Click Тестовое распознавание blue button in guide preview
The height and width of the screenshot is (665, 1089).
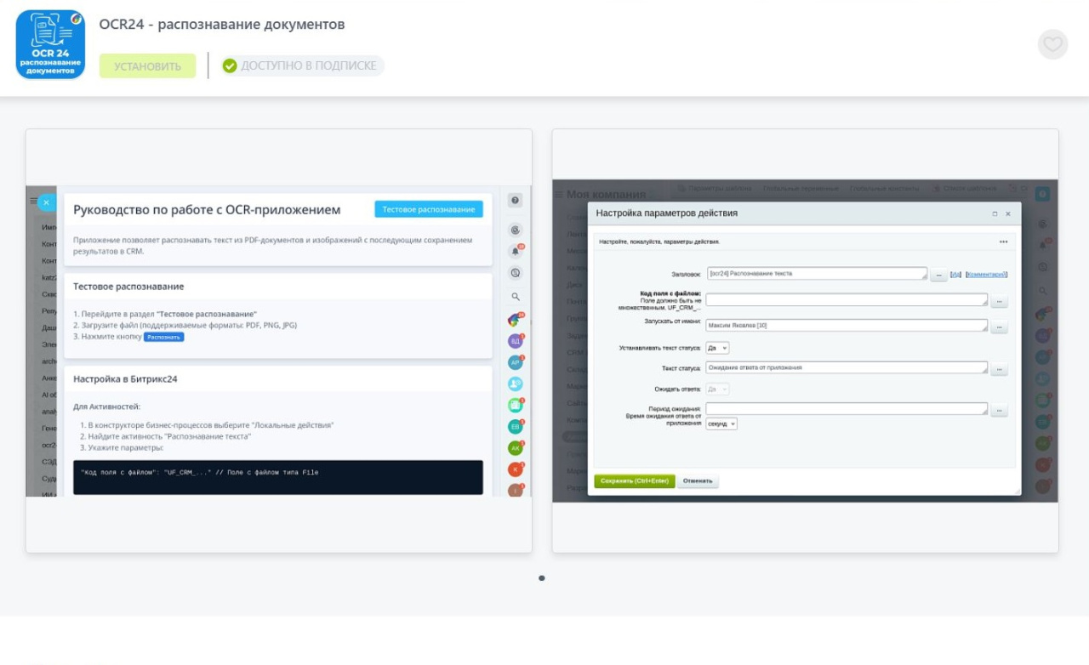pyautogui.click(x=429, y=209)
